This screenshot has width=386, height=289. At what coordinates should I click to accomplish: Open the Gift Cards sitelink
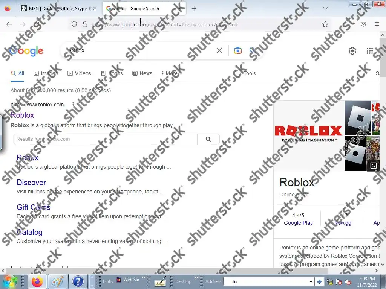point(33,207)
